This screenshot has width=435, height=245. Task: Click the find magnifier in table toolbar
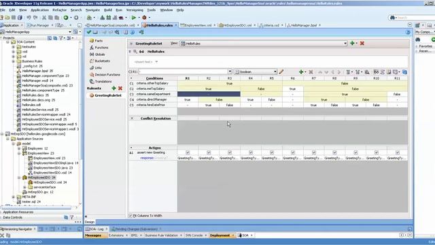(x=367, y=72)
